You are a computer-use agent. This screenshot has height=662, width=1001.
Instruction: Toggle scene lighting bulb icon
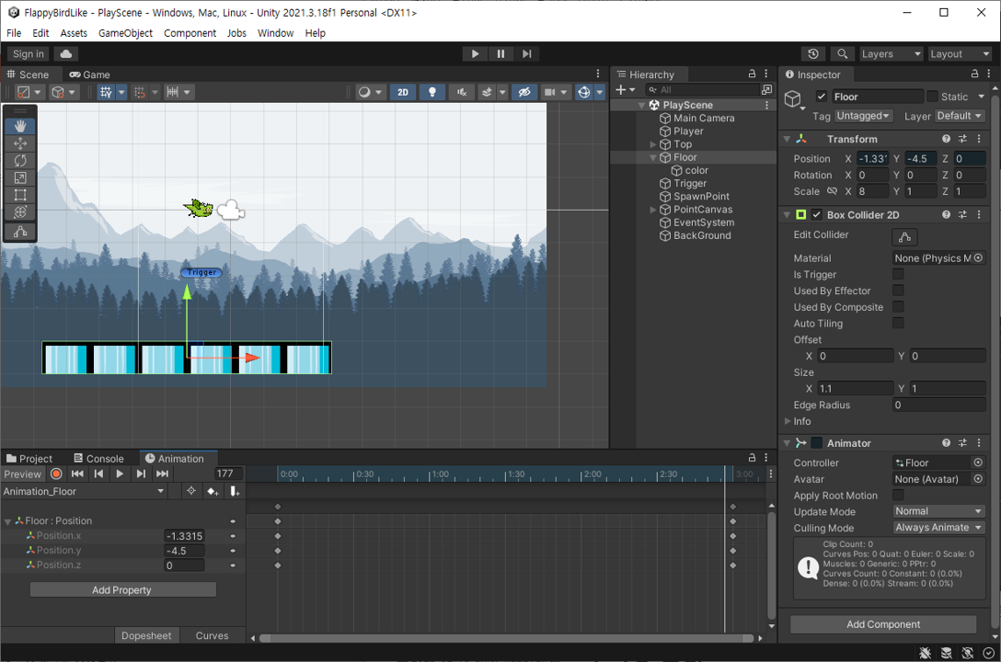pyautogui.click(x=432, y=93)
